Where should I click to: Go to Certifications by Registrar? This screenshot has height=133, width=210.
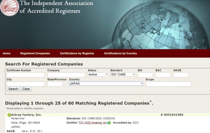(x=77, y=53)
